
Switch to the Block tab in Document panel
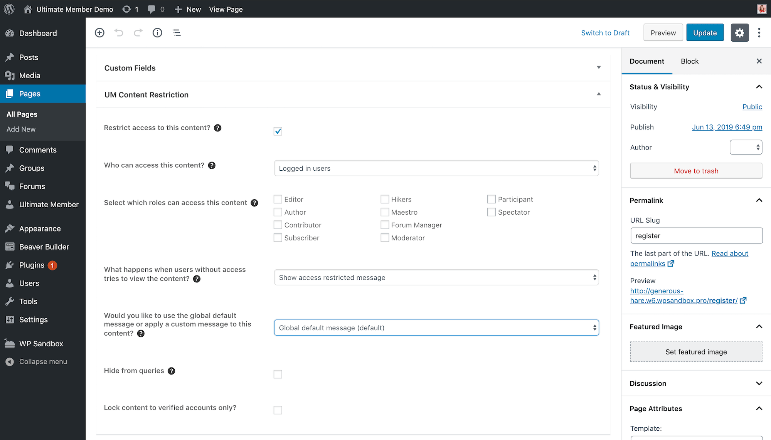(x=689, y=61)
